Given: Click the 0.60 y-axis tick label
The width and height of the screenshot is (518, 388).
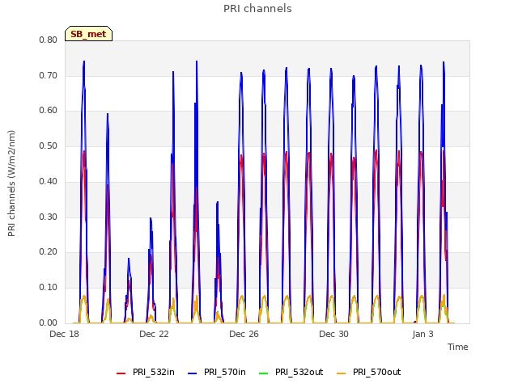Looking at the screenshot, I should click(x=49, y=111).
